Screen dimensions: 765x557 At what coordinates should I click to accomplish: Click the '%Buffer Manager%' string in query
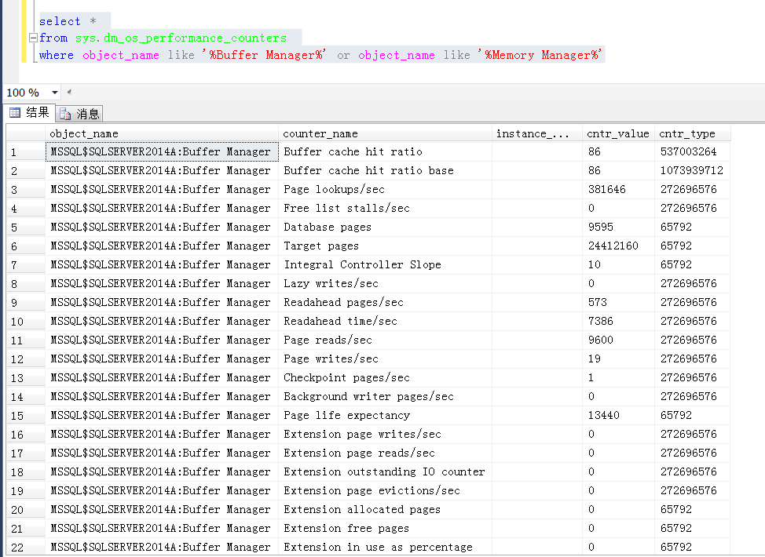coord(264,55)
